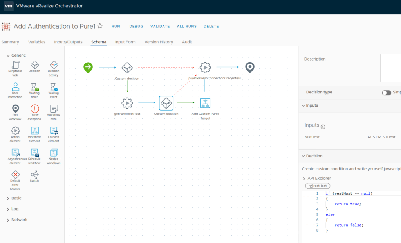The height and width of the screenshot is (243, 401).
Task: Select the highlighted Custom decision node
Action: (x=166, y=103)
